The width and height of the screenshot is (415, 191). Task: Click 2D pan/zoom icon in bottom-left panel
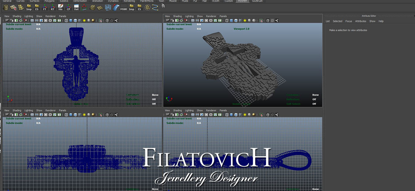point(25,115)
